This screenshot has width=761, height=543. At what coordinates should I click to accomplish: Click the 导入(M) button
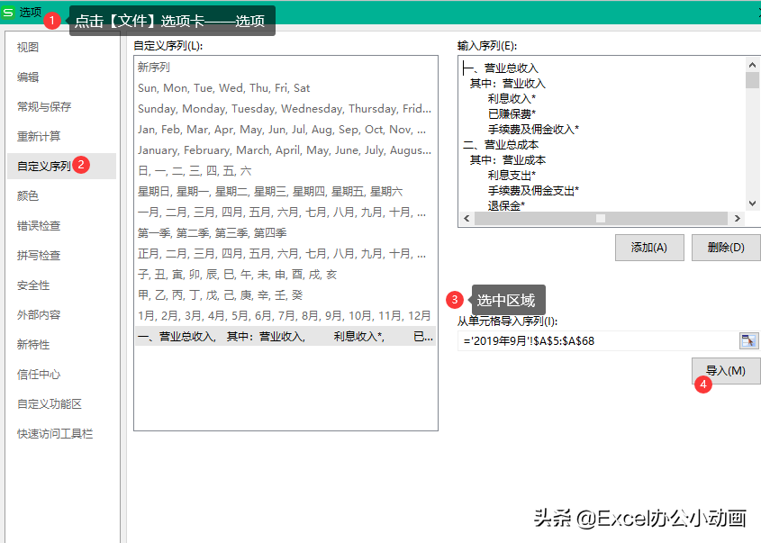pos(726,371)
